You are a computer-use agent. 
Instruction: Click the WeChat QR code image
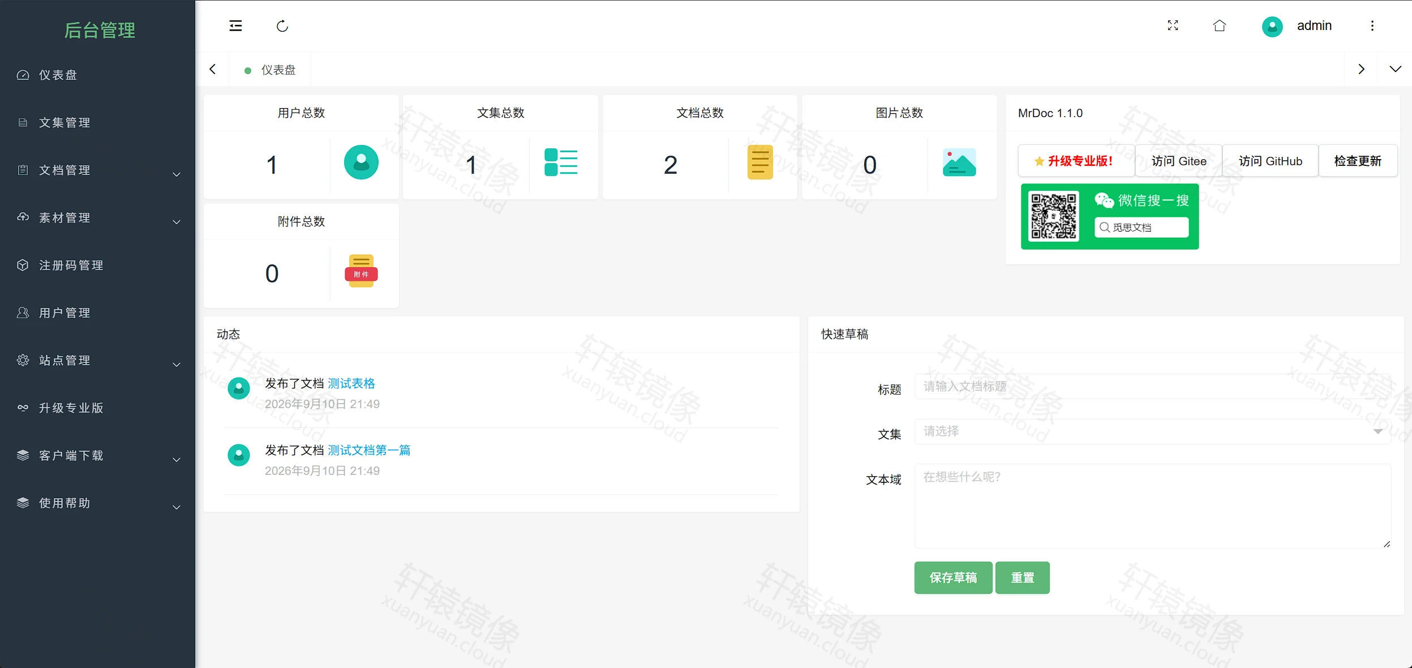(x=1110, y=216)
